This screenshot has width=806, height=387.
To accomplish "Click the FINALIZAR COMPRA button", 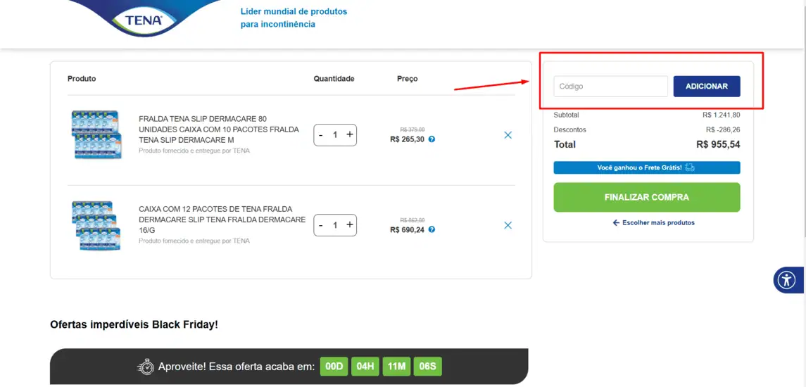I will (647, 197).
